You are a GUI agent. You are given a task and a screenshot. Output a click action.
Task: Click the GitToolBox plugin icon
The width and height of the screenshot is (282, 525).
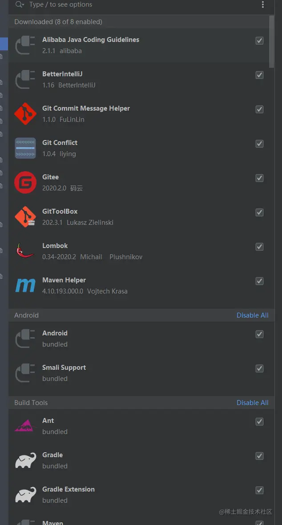(x=25, y=217)
